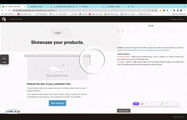
Task: Select the Clear option in the floating panel
Action: pyautogui.click(x=4, y=62)
